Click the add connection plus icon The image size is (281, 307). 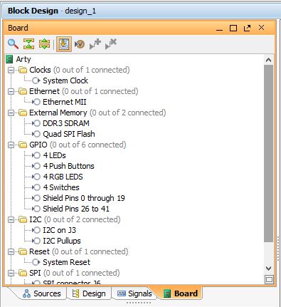(95, 44)
